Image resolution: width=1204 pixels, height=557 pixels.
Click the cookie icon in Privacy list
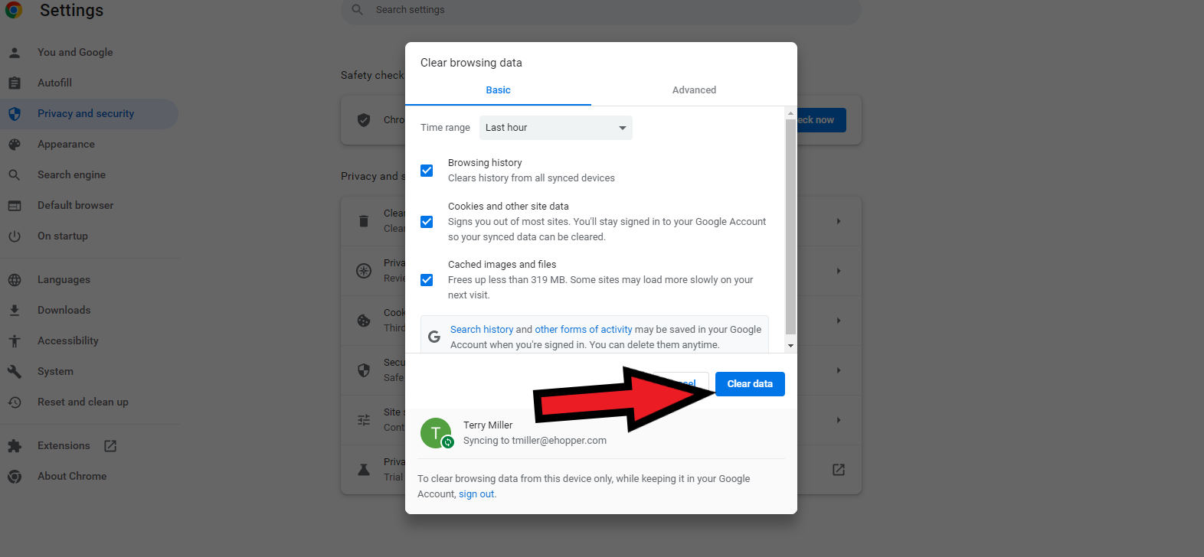click(x=364, y=321)
